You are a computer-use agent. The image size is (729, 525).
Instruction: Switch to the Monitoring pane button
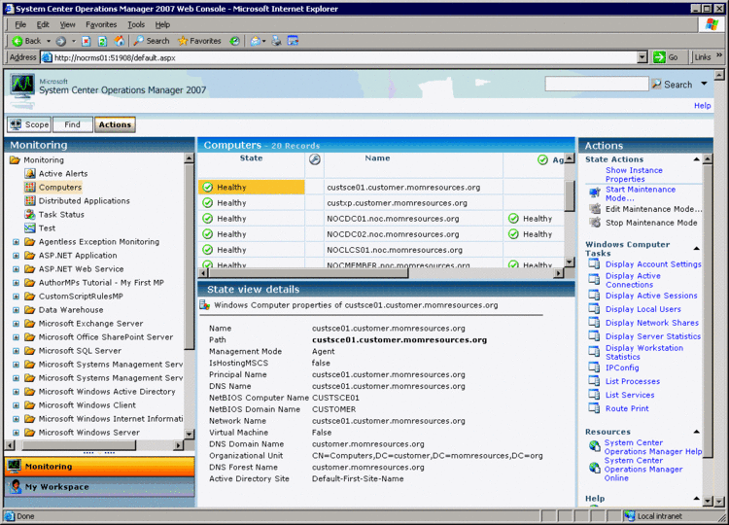point(99,467)
